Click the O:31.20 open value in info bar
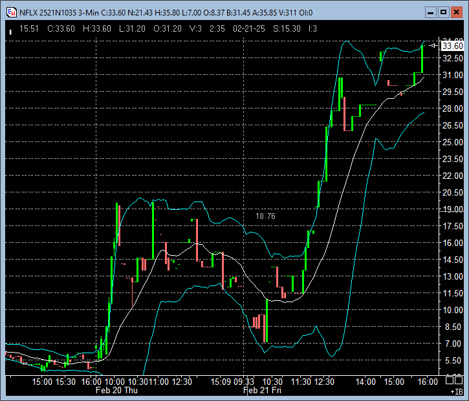The width and height of the screenshot is (469, 401). 168,28
